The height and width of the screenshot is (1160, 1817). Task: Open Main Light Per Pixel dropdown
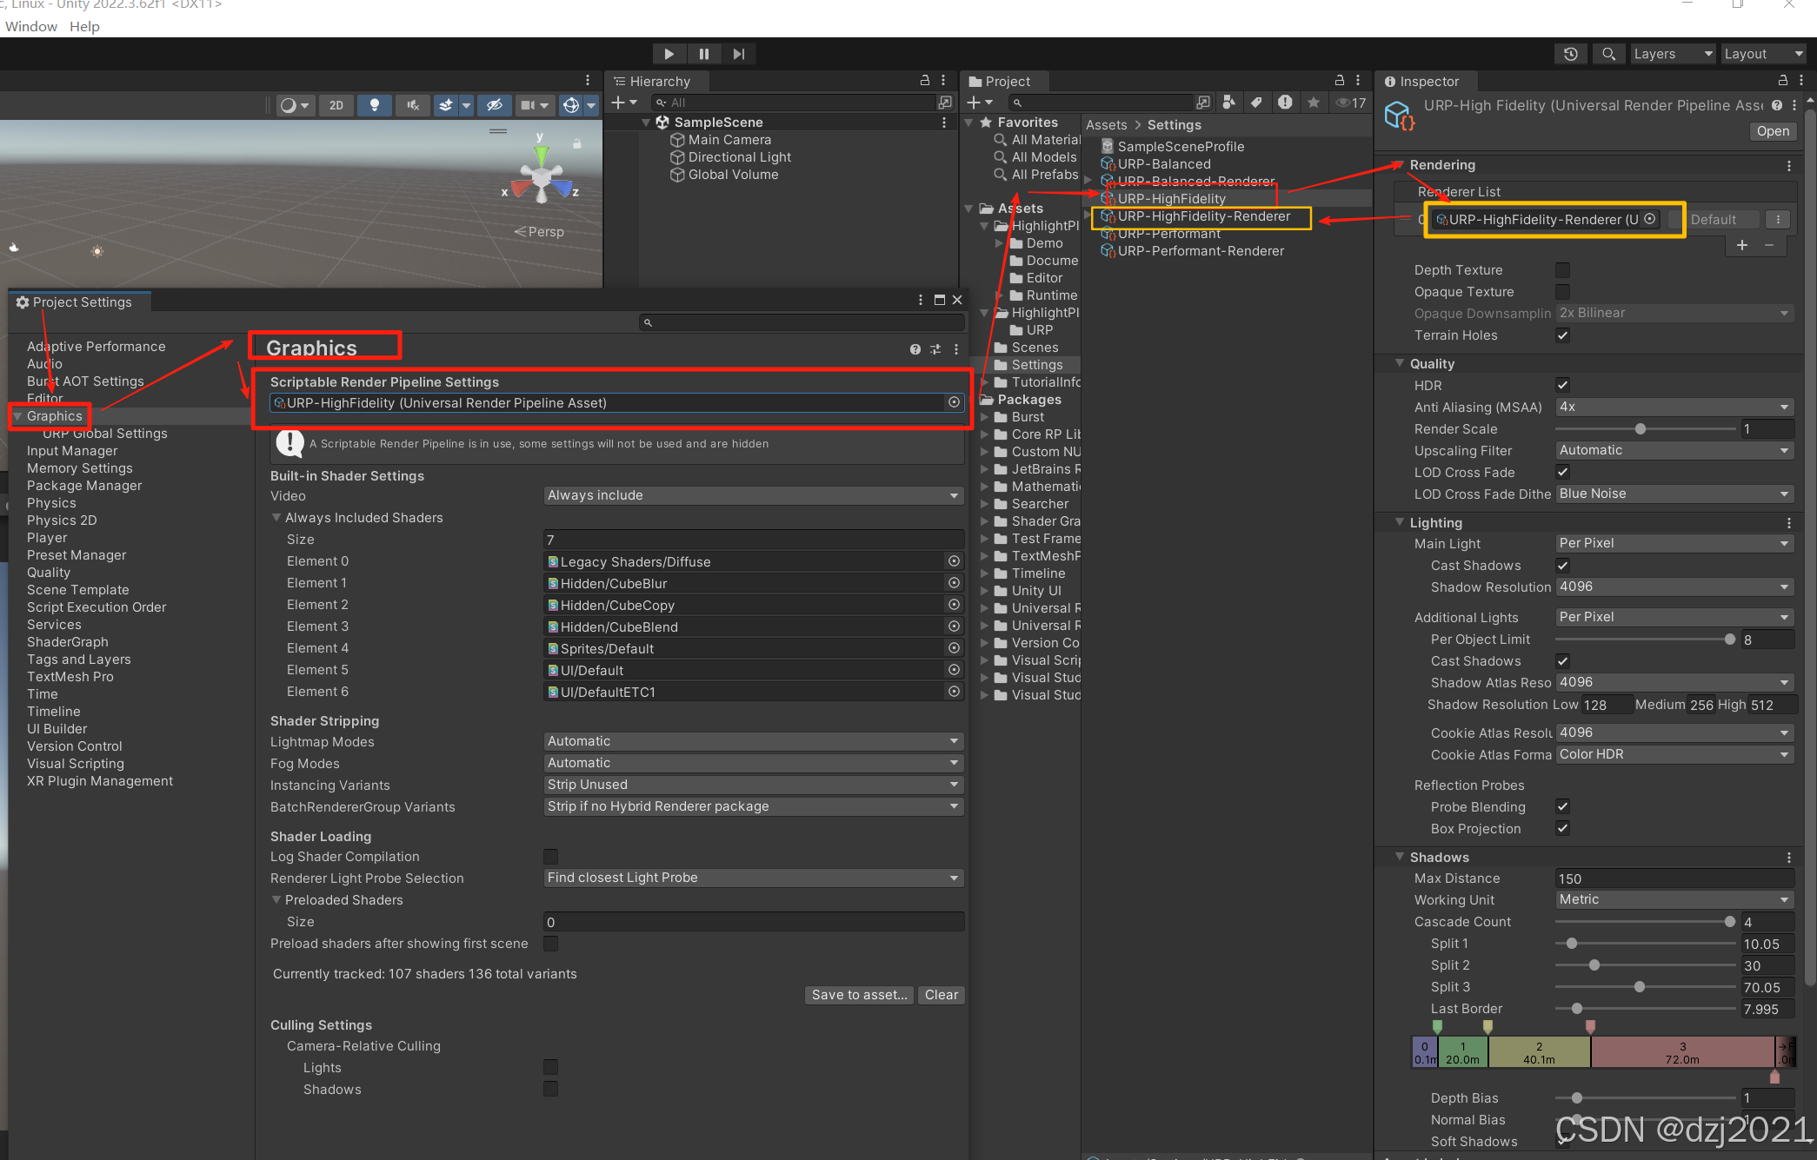(1674, 543)
